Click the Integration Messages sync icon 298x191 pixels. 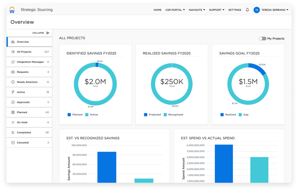pyautogui.click(x=13, y=62)
